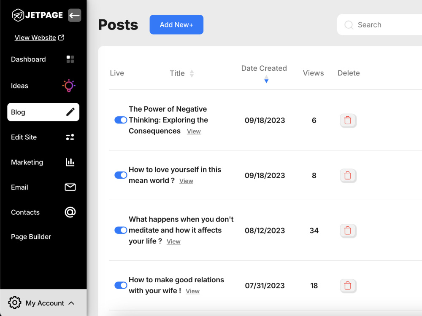Click the Views column header
The height and width of the screenshot is (316, 422).
(313, 73)
